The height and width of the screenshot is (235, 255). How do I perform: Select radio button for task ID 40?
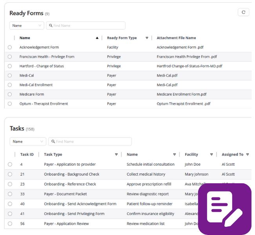pos(10,204)
